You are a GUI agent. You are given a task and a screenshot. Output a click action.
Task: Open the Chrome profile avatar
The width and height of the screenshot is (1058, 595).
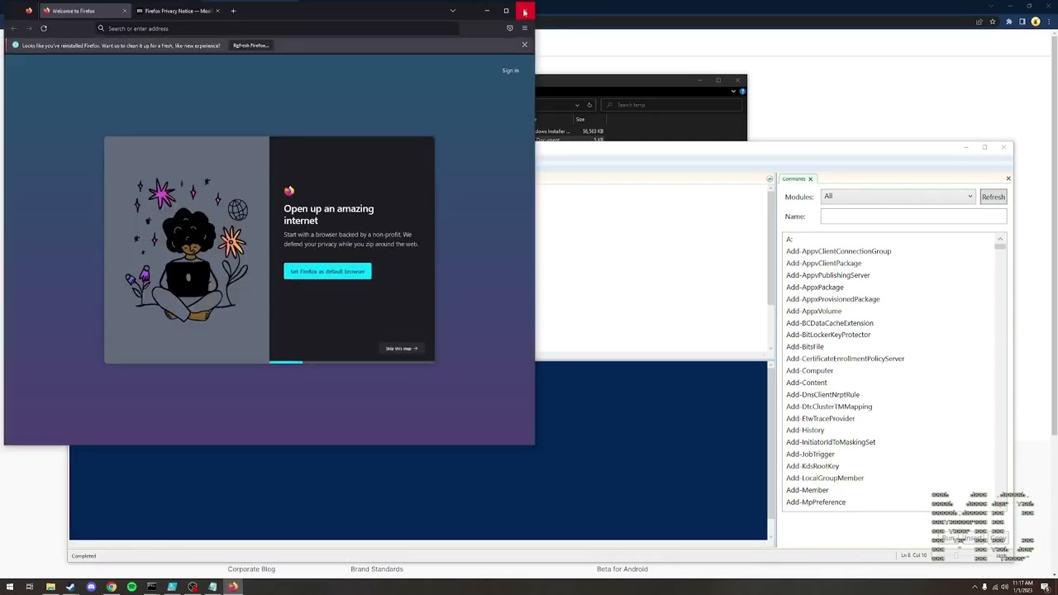tap(1036, 21)
